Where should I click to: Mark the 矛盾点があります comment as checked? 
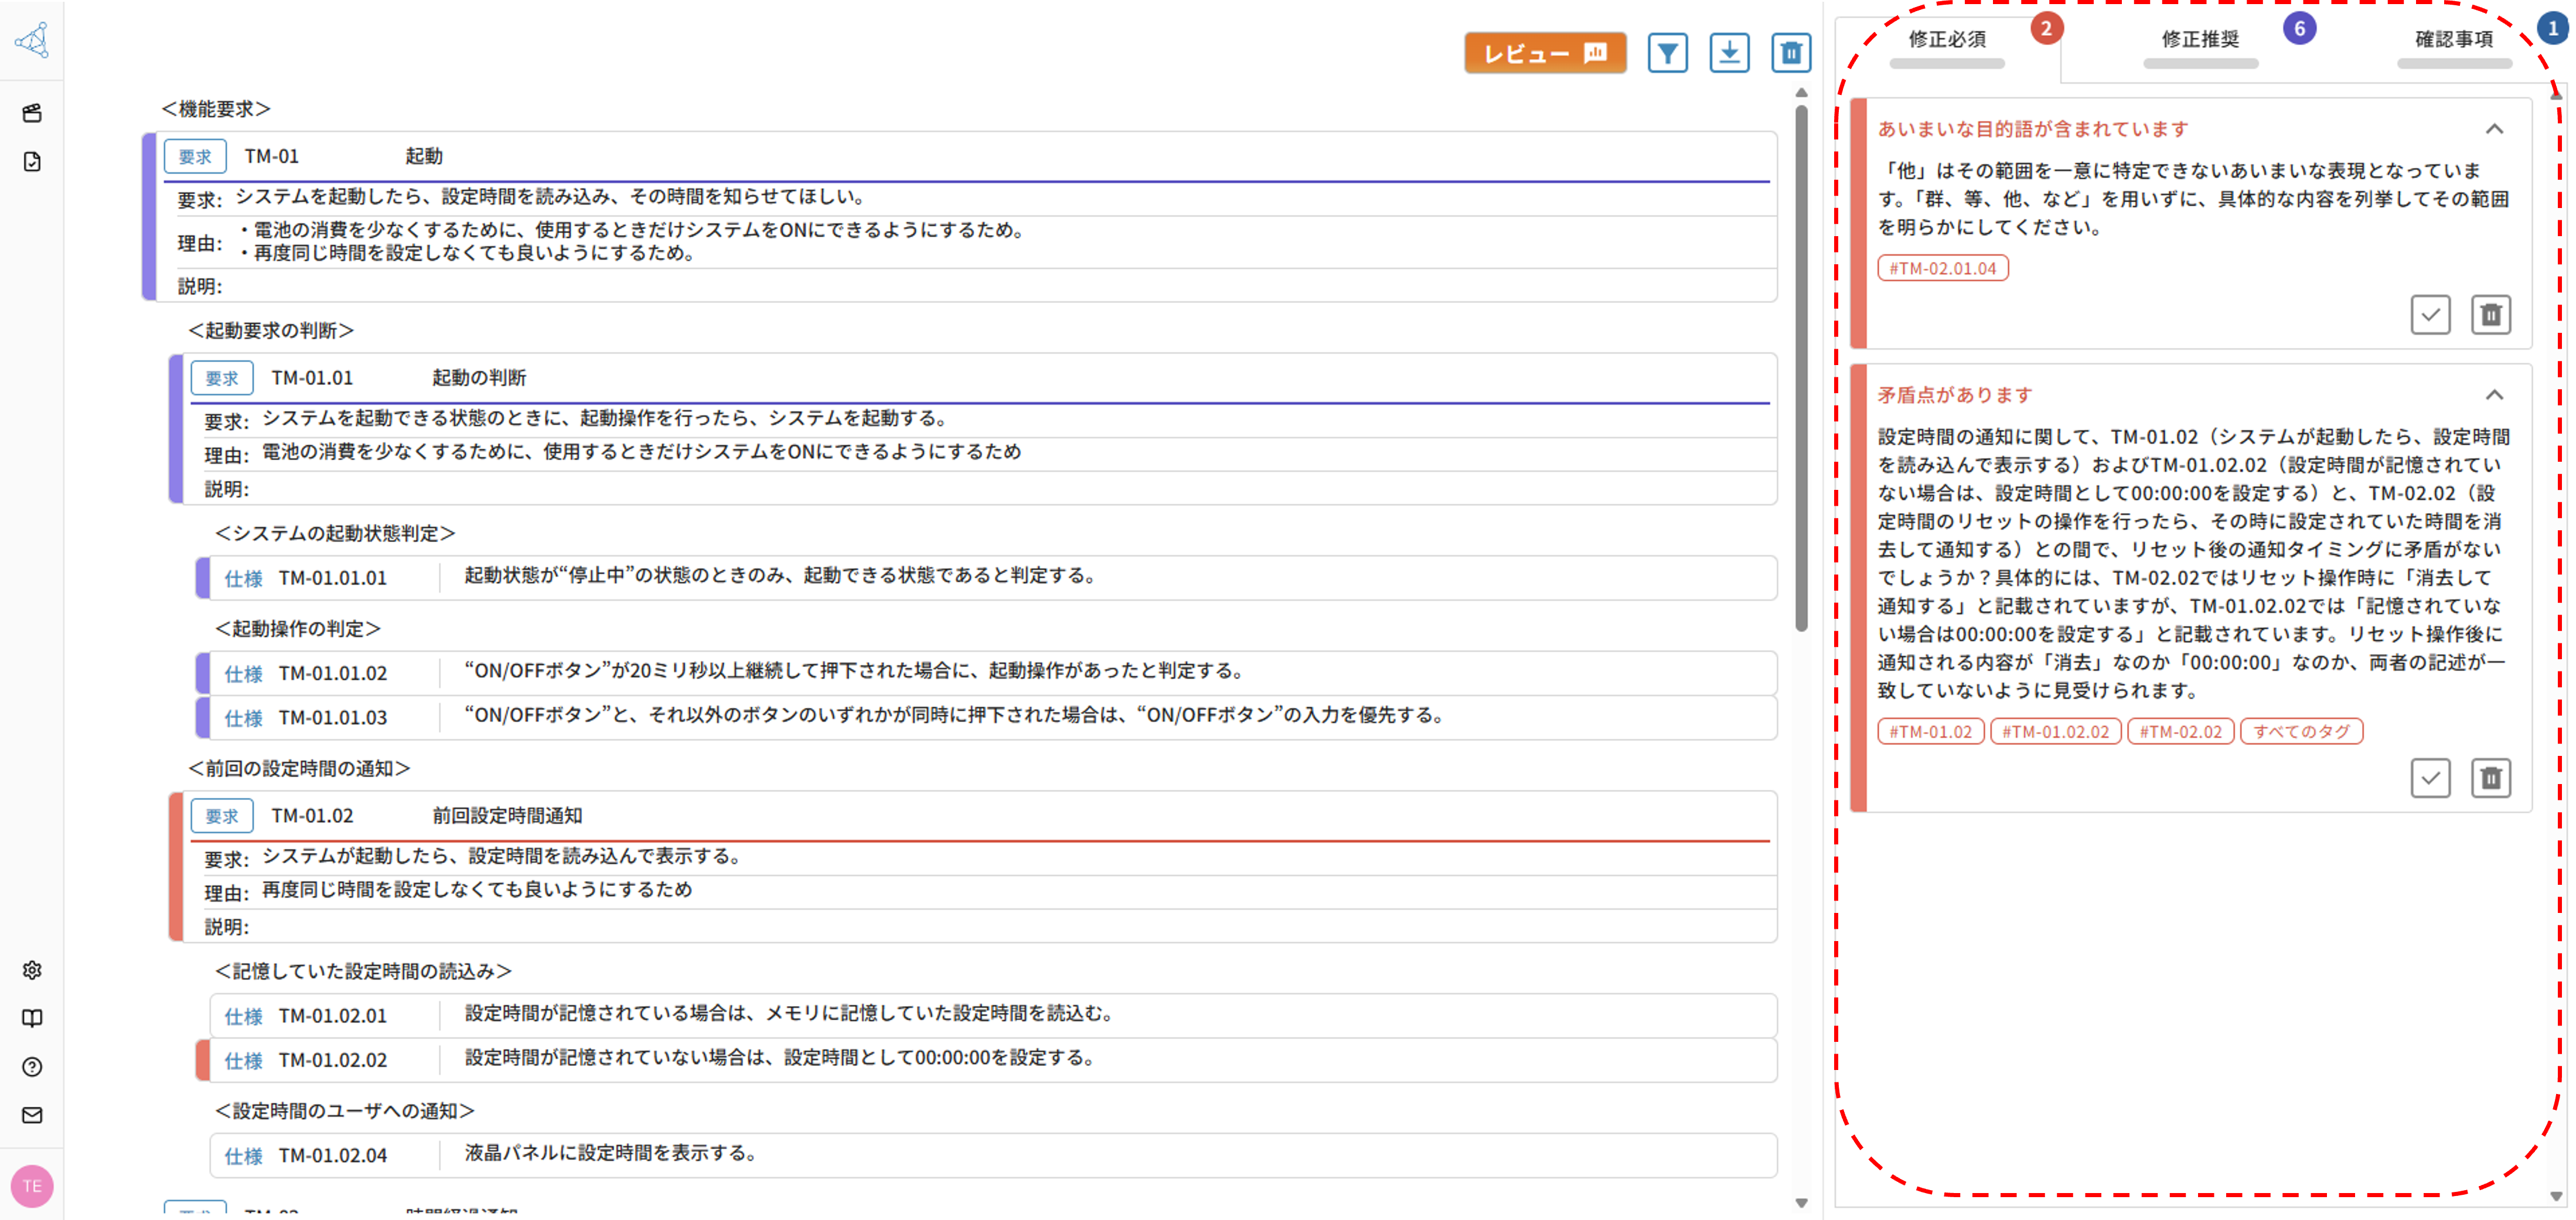(x=2430, y=778)
